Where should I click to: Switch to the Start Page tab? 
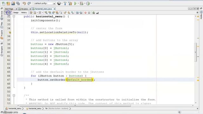[9, 9]
